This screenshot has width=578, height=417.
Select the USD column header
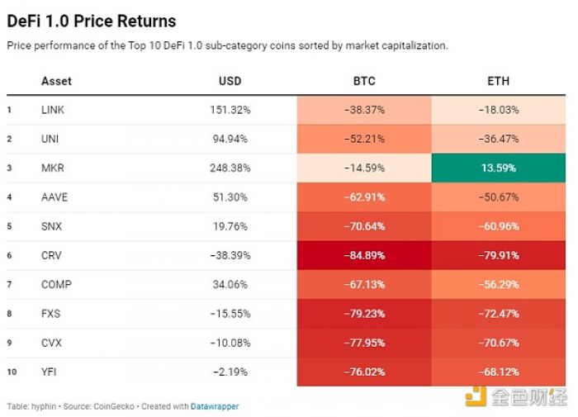point(230,81)
